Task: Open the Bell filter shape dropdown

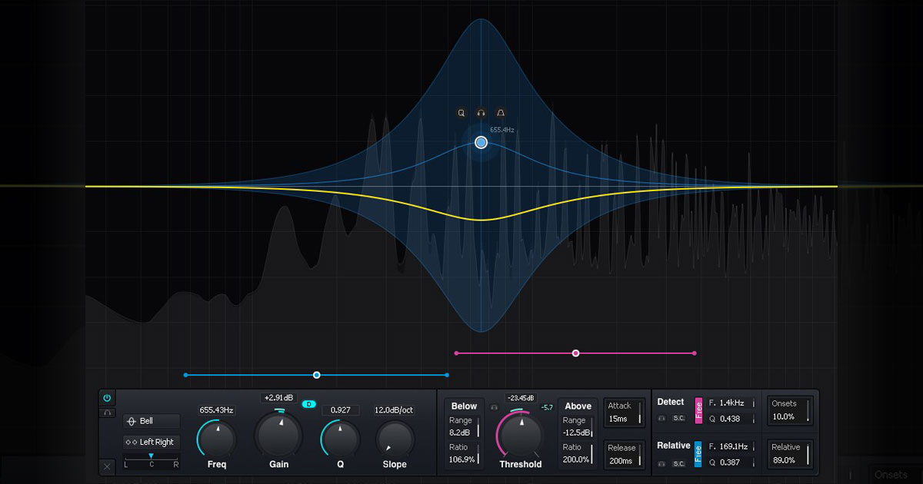Action: click(x=152, y=421)
